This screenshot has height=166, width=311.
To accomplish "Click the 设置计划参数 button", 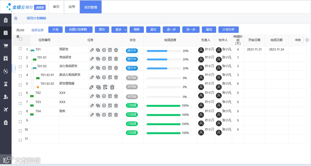I will coord(79,30).
